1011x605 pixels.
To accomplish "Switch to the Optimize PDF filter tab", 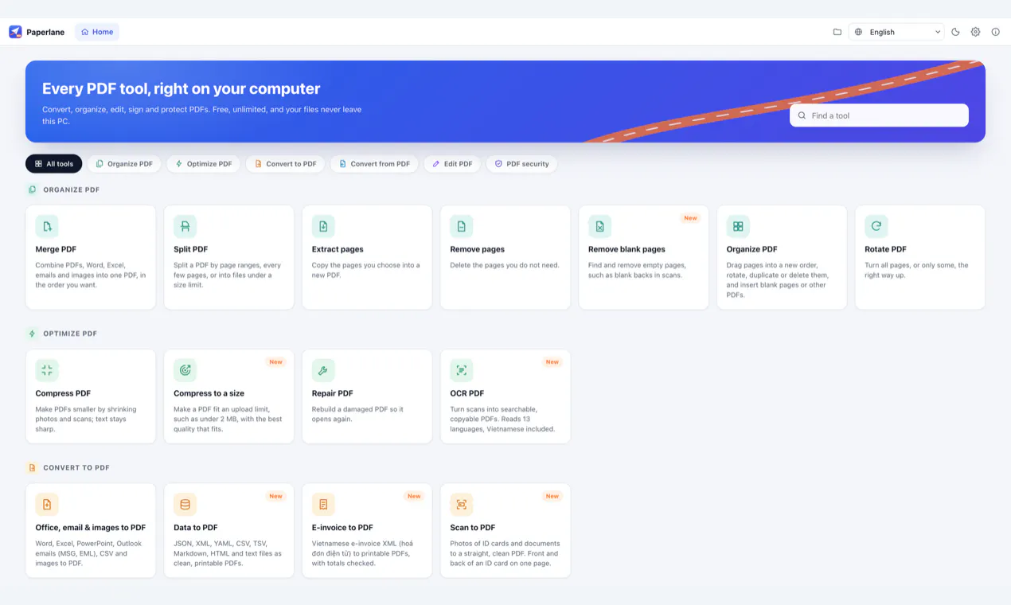I will [204, 164].
